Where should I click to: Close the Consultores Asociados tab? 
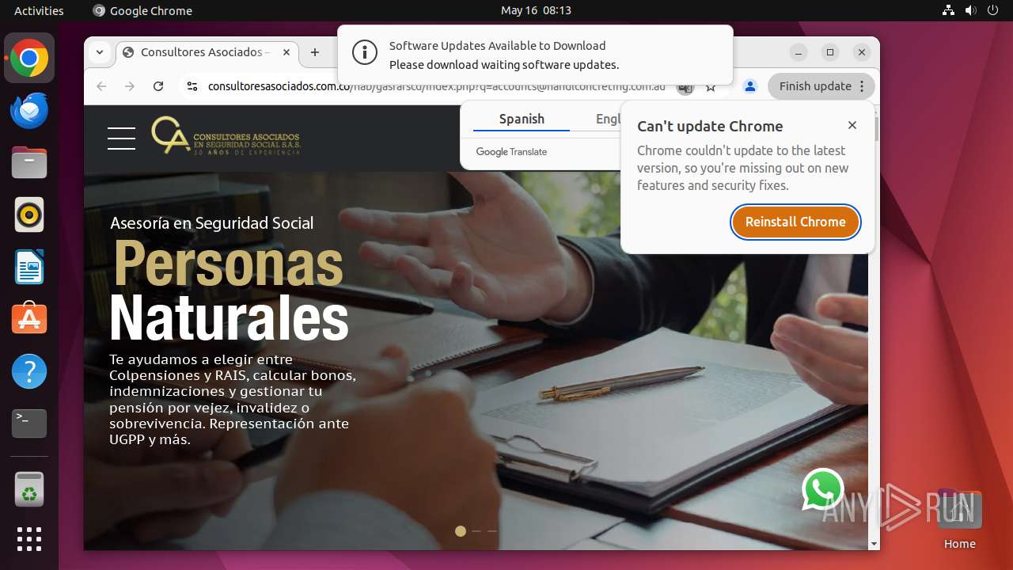pyautogui.click(x=286, y=52)
